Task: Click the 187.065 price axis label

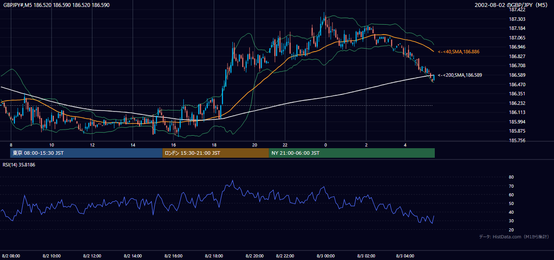Action: click(x=517, y=38)
